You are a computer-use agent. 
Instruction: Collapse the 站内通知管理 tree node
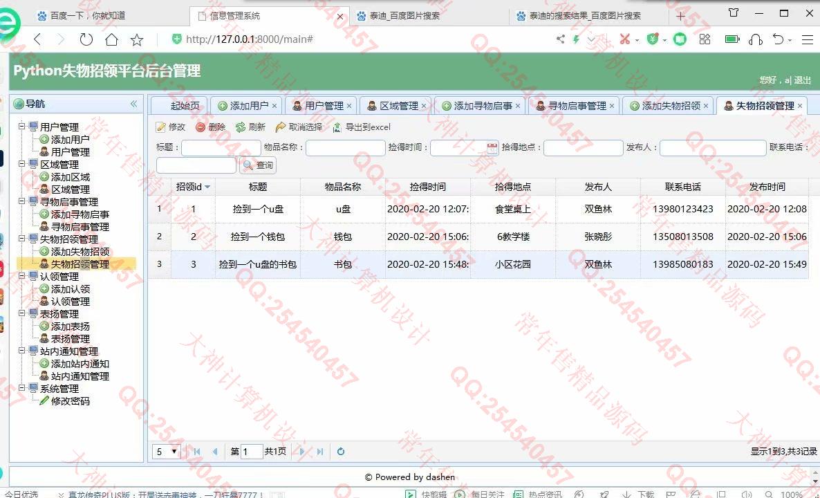pos(22,351)
